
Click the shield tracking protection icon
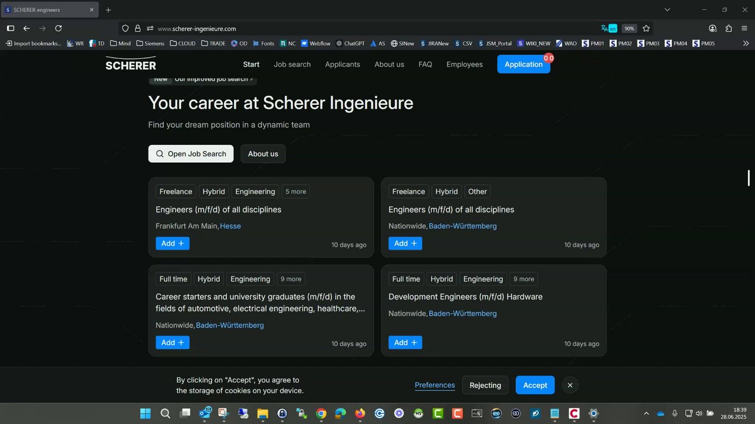point(125,28)
